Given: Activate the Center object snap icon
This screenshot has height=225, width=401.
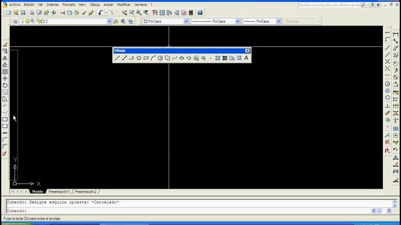Looking at the screenshot, I should click(387, 84).
